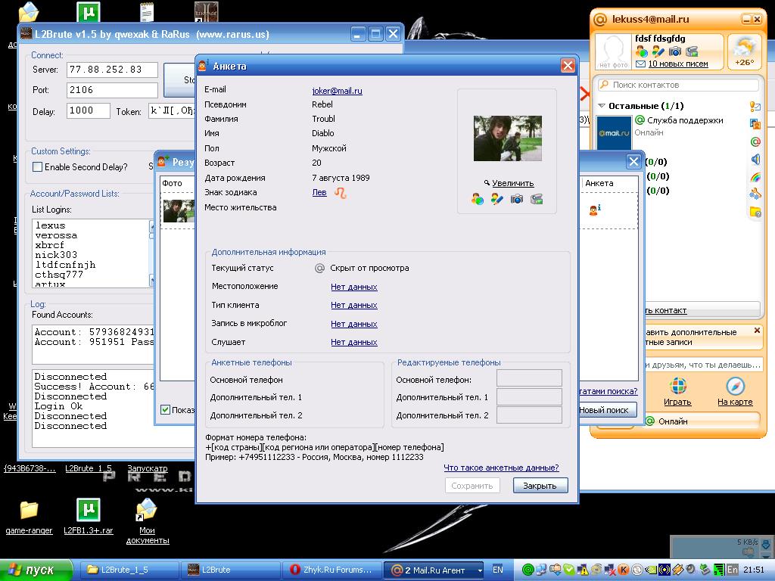
Task: Click the На карте compass icon
Action: [x=735, y=386]
